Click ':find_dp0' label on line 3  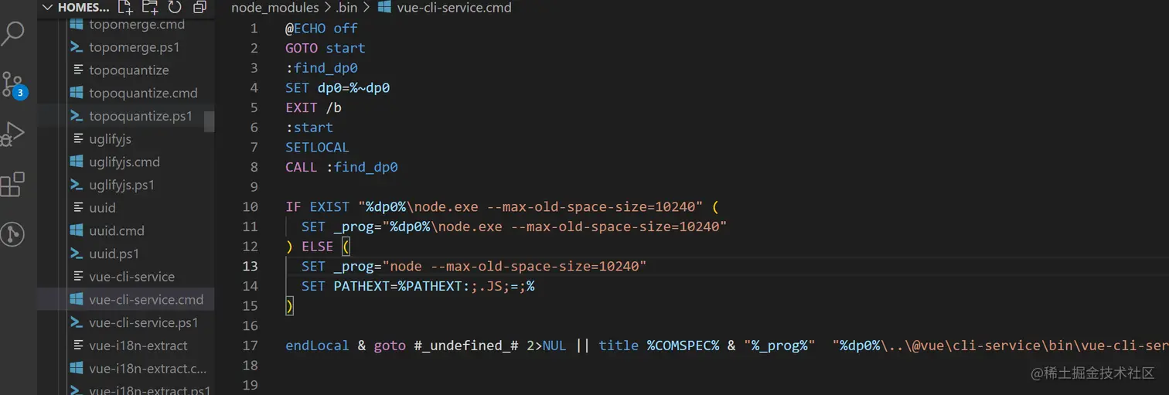tap(322, 68)
